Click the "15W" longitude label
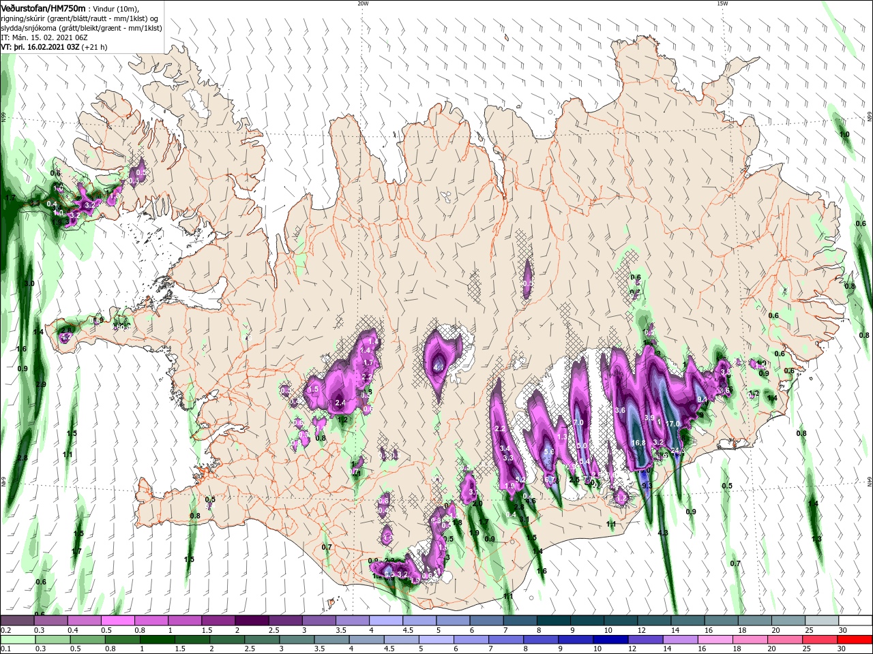Screen dimensions: 873x654 (722, 3)
